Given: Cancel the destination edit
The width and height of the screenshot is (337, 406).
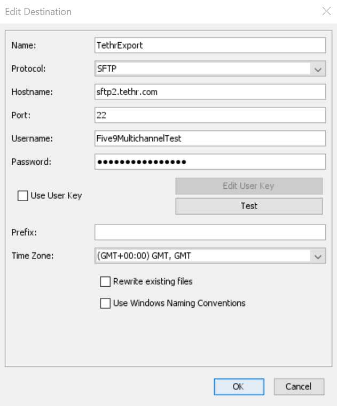Looking at the screenshot, I should tap(299, 387).
